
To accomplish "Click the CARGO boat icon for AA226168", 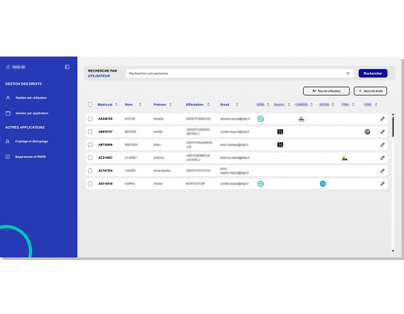I will [x=301, y=119].
